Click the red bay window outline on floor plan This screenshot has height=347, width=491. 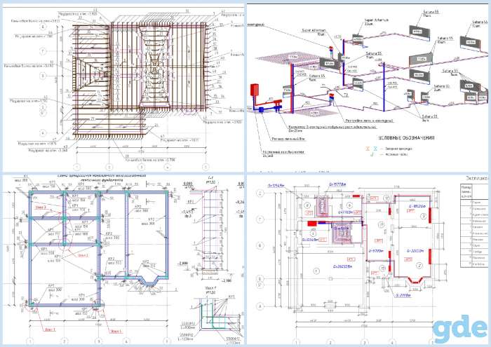click(x=415, y=280)
